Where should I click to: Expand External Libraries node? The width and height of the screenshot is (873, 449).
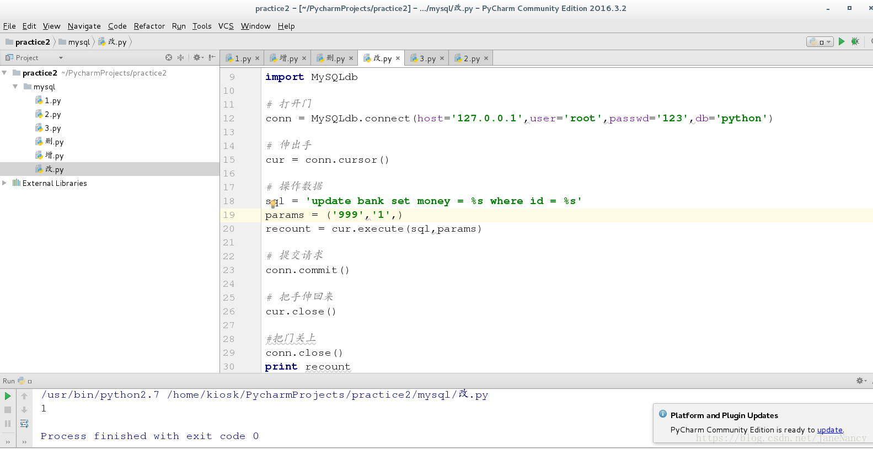(4, 183)
